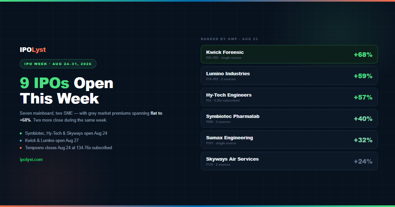Open the Kwick Forensic card name
The image size is (395, 207).
pyautogui.click(x=225, y=52)
